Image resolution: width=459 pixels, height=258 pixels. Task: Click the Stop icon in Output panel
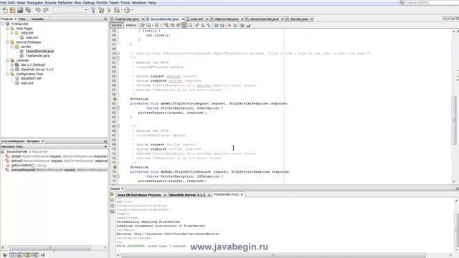(112, 206)
